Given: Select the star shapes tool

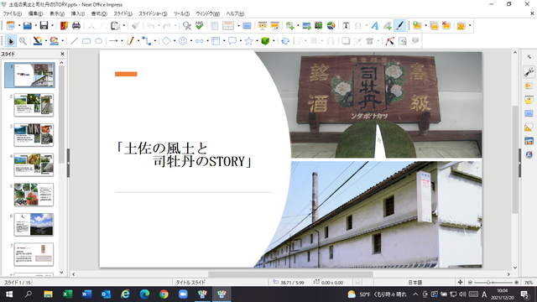Looking at the screenshot, I should tap(248, 41).
